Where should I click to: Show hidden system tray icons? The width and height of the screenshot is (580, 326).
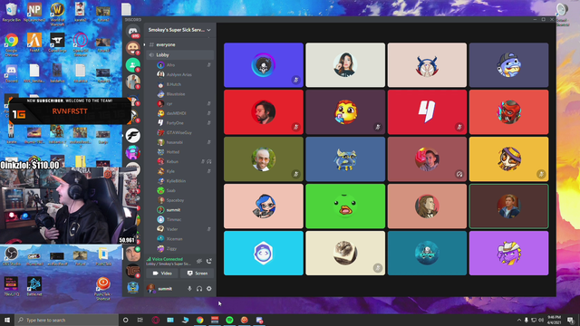point(519,320)
